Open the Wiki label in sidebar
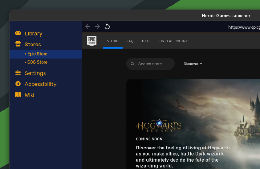260x169 pixels. [x=30, y=95]
